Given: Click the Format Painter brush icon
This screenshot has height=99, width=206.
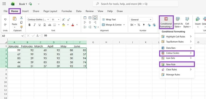Looking at the screenshot, I should [21, 27].
